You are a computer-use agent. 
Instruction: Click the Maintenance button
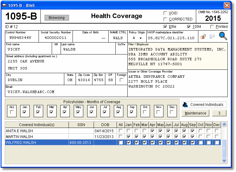(195, 113)
